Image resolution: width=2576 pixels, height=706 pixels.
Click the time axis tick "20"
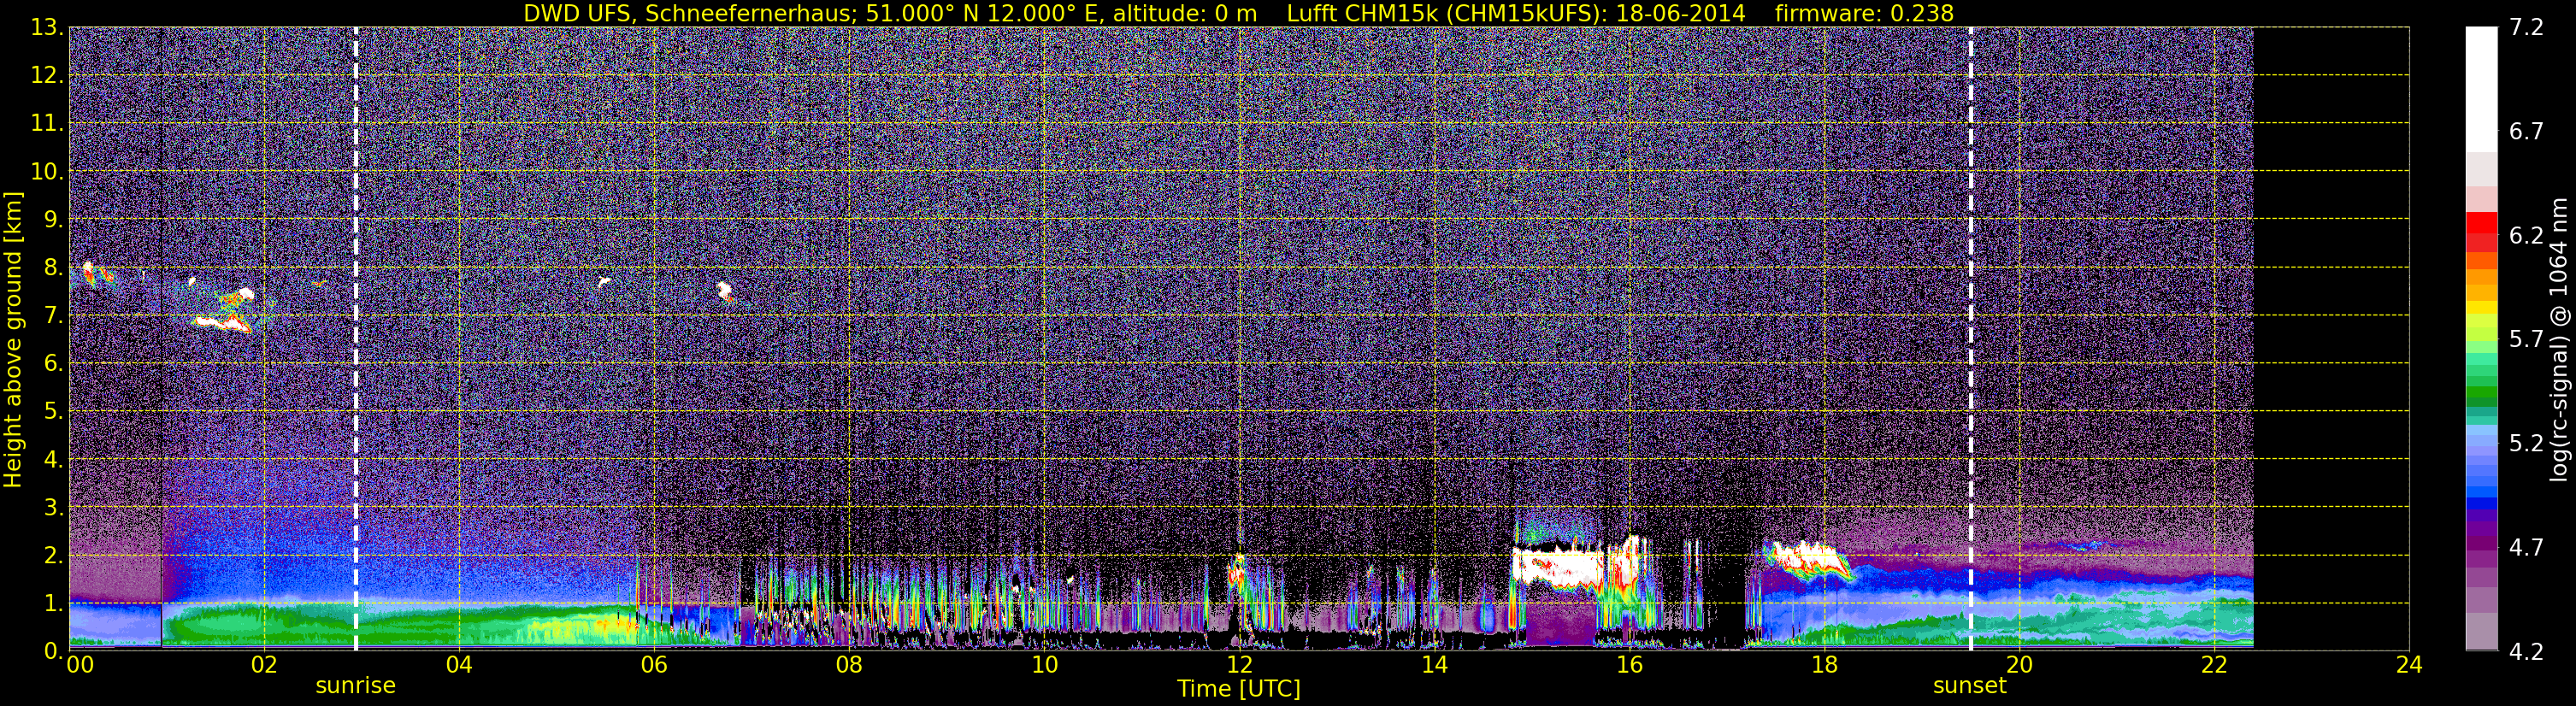pos(2019,665)
